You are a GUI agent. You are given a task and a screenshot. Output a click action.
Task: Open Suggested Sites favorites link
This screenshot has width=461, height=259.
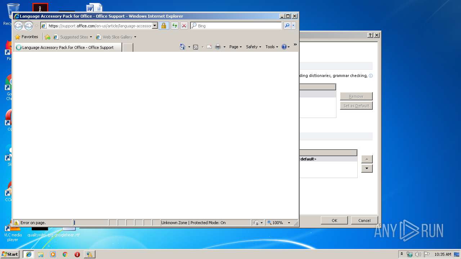(71, 37)
